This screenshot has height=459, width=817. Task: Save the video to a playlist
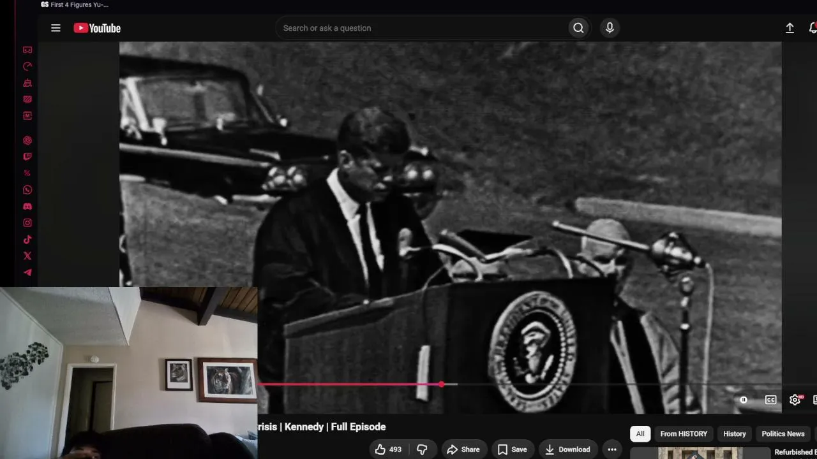point(513,449)
